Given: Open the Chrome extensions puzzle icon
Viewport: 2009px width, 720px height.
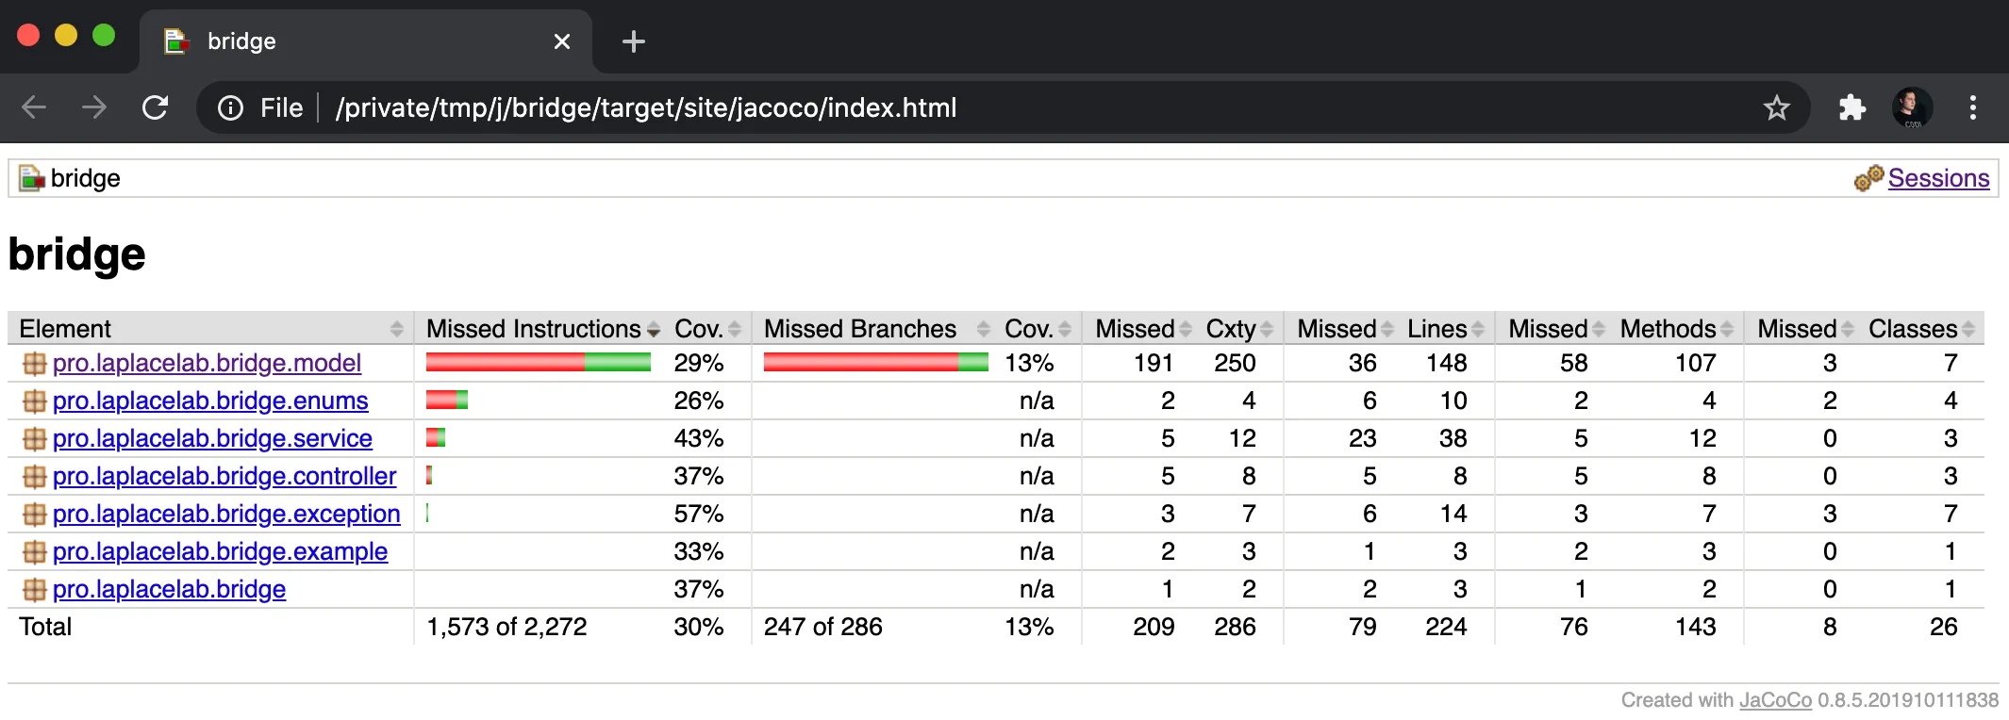Looking at the screenshot, I should (x=1851, y=107).
